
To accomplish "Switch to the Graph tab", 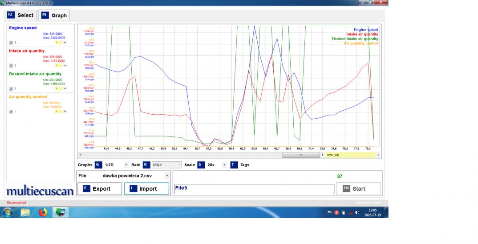I will (x=54, y=15).
